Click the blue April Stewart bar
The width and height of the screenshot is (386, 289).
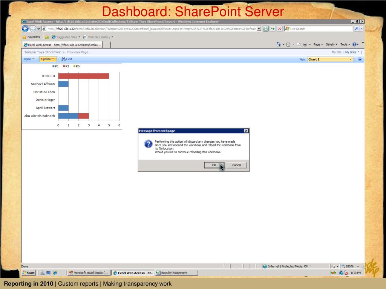[x=63, y=108]
